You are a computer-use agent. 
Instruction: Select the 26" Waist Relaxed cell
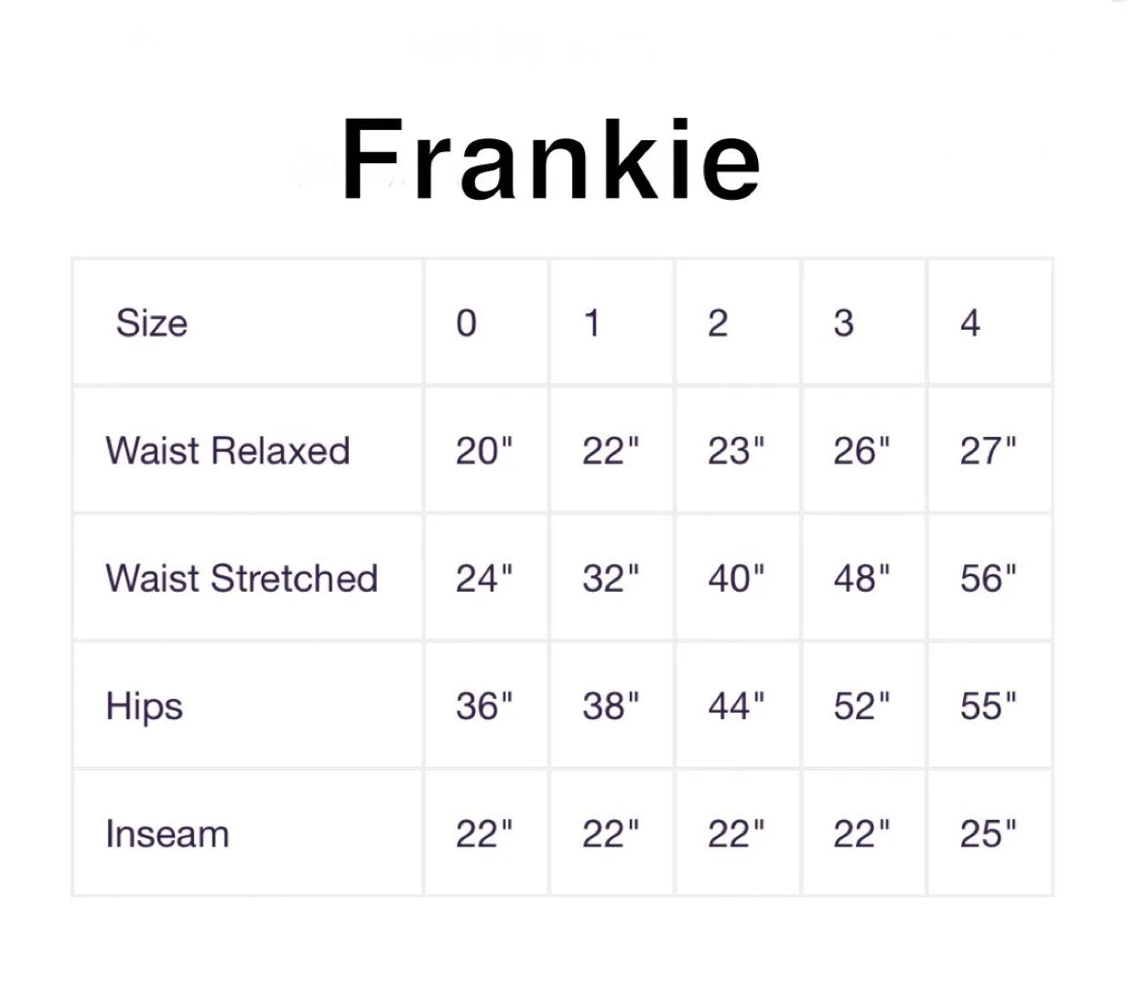click(861, 451)
